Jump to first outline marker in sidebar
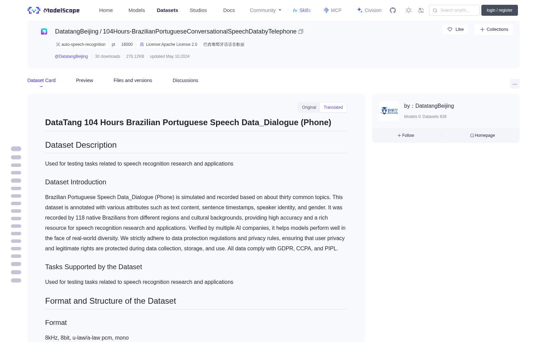 (16, 149)
